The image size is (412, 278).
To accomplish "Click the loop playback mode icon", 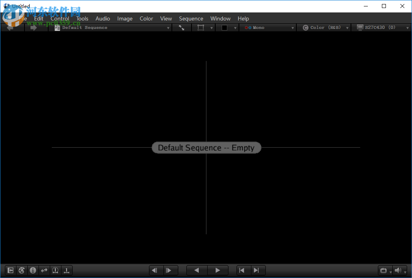I will pos(383,270).
